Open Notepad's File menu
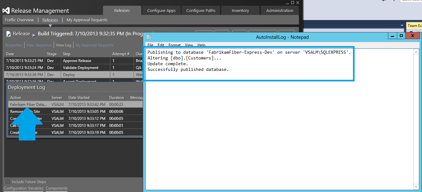Viewport: 422px width, 192px height. (x=150, y=45)
